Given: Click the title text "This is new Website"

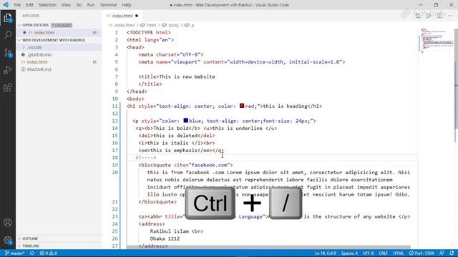Looking at the screenshot, I should [187, 76].
